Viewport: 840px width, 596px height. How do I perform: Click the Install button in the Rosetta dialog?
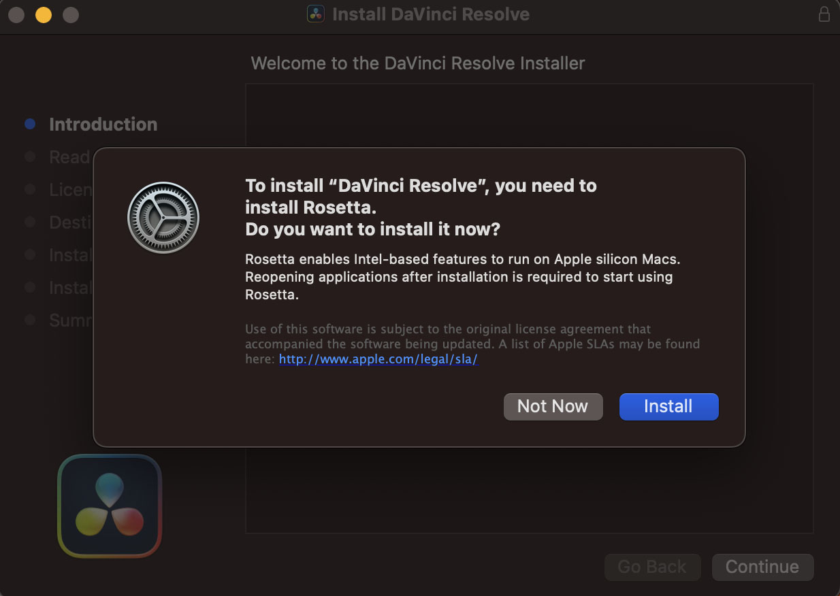click(x=668, y=406)
